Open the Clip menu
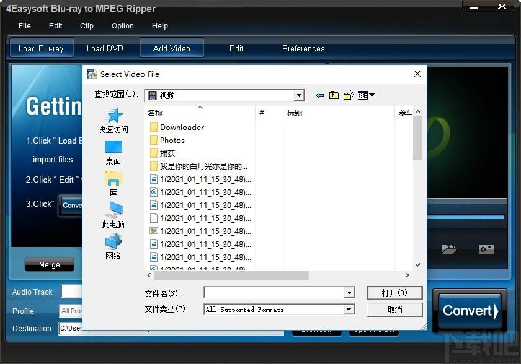The width and height of the screenshot is (521, 364). click(87, 26)
